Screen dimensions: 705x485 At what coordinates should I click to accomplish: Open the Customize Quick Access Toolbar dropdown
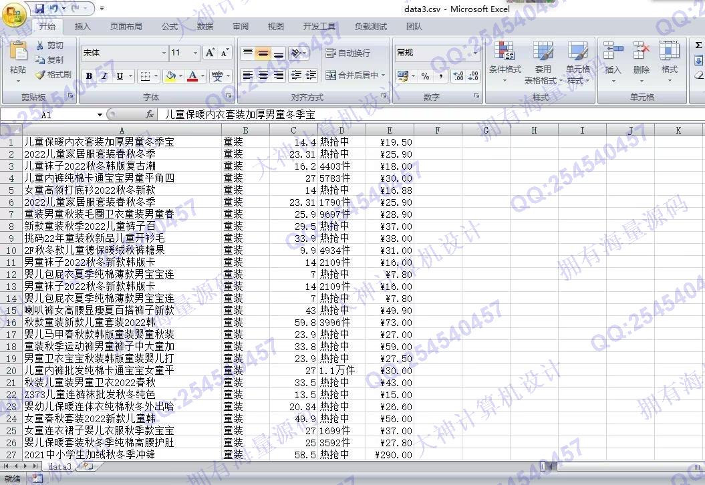(102, 8)
